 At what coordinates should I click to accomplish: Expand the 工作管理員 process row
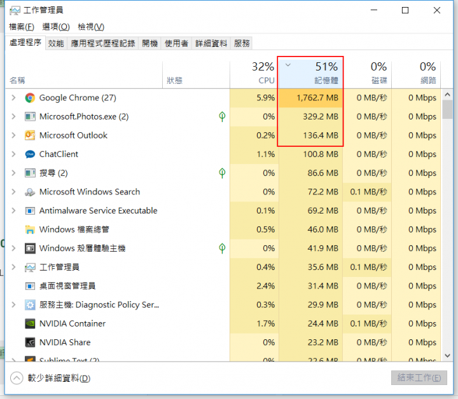[x=13, y=267]
